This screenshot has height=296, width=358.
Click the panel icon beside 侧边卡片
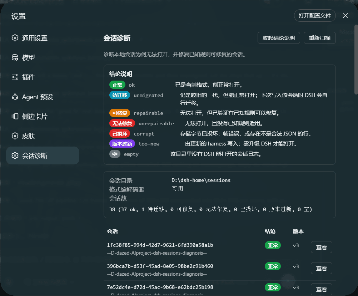pyautogui.click(x=15, y=117)
